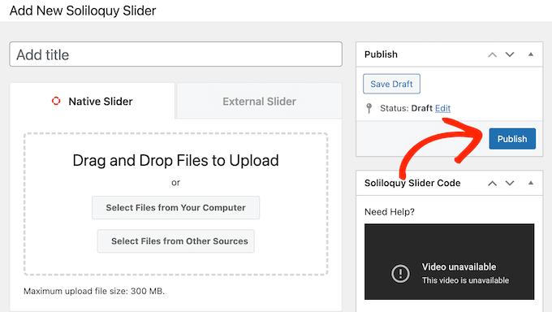Viewport: 552px width, 312px height.
Task: Move Publish panel down arrow
Action: (510, 54)
